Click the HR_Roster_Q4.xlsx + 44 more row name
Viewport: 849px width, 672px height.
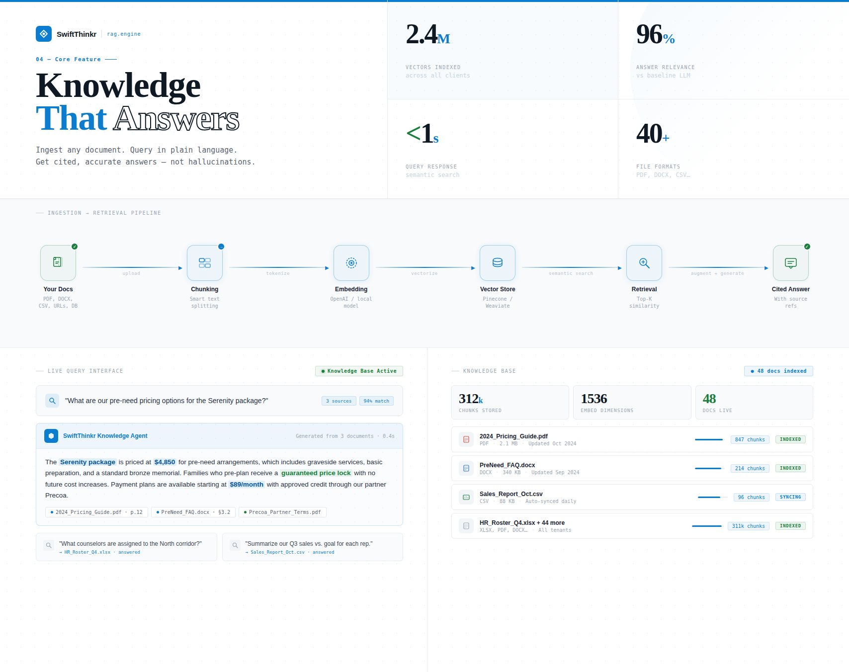coord(522,523)
